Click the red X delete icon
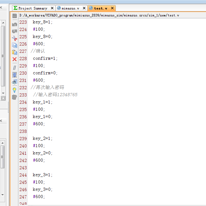Screen dimensions: 206x206 click(x=15, y=59)
